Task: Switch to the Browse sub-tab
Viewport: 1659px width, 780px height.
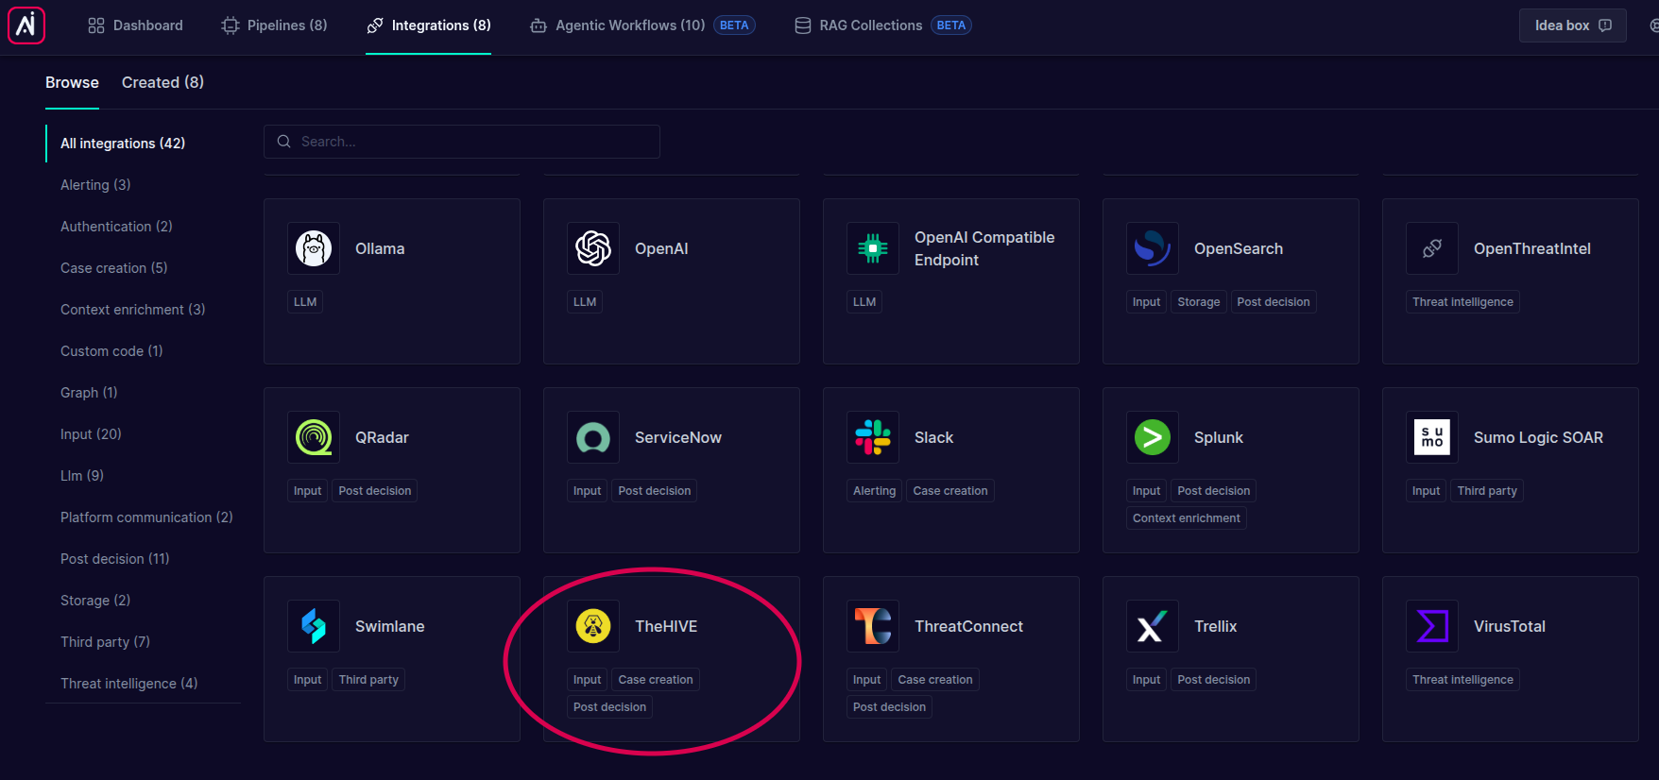Action: (x=72, y=82)
